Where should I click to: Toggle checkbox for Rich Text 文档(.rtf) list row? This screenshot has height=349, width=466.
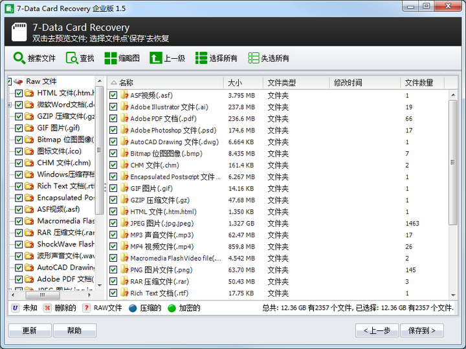point(113,293)
